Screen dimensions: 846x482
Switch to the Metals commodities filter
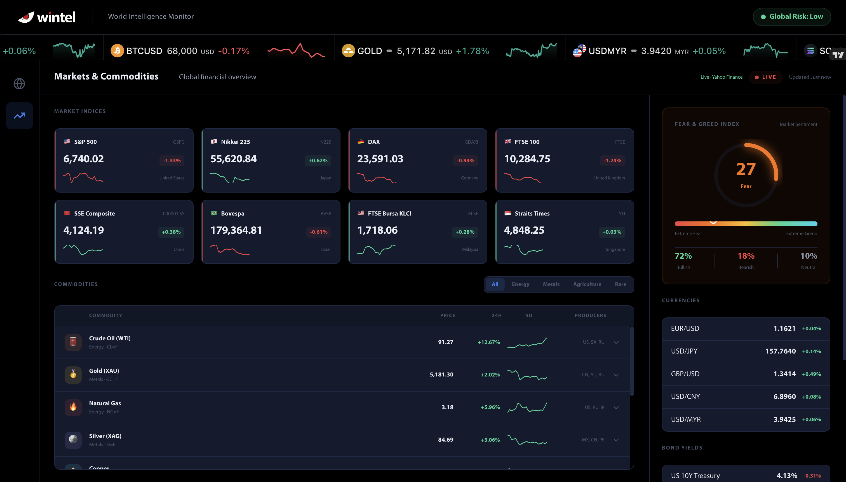(x=551, y=284)
